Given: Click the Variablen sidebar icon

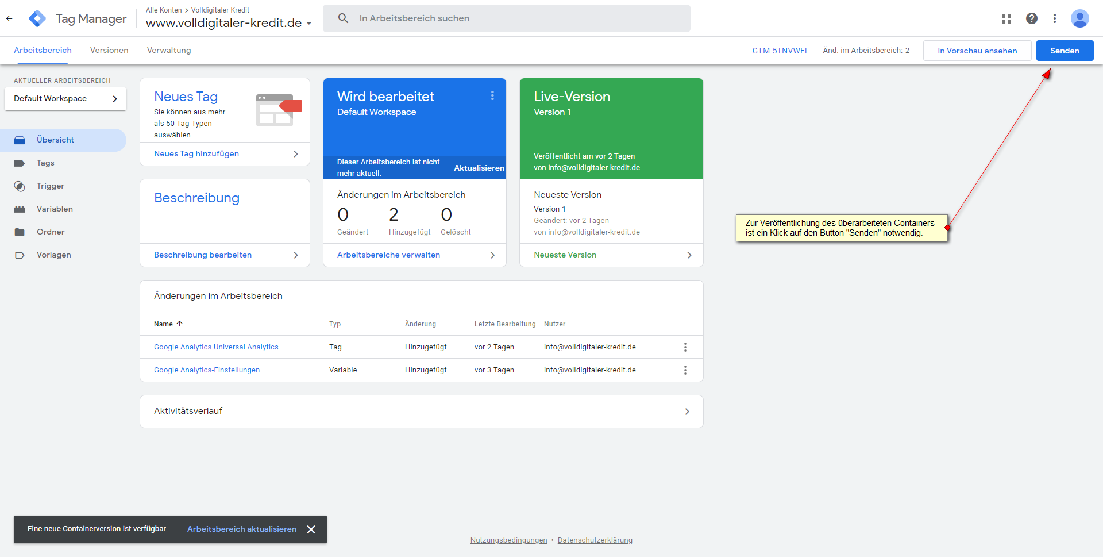Looking at the screenshot, I should click(x=20, y=209).
